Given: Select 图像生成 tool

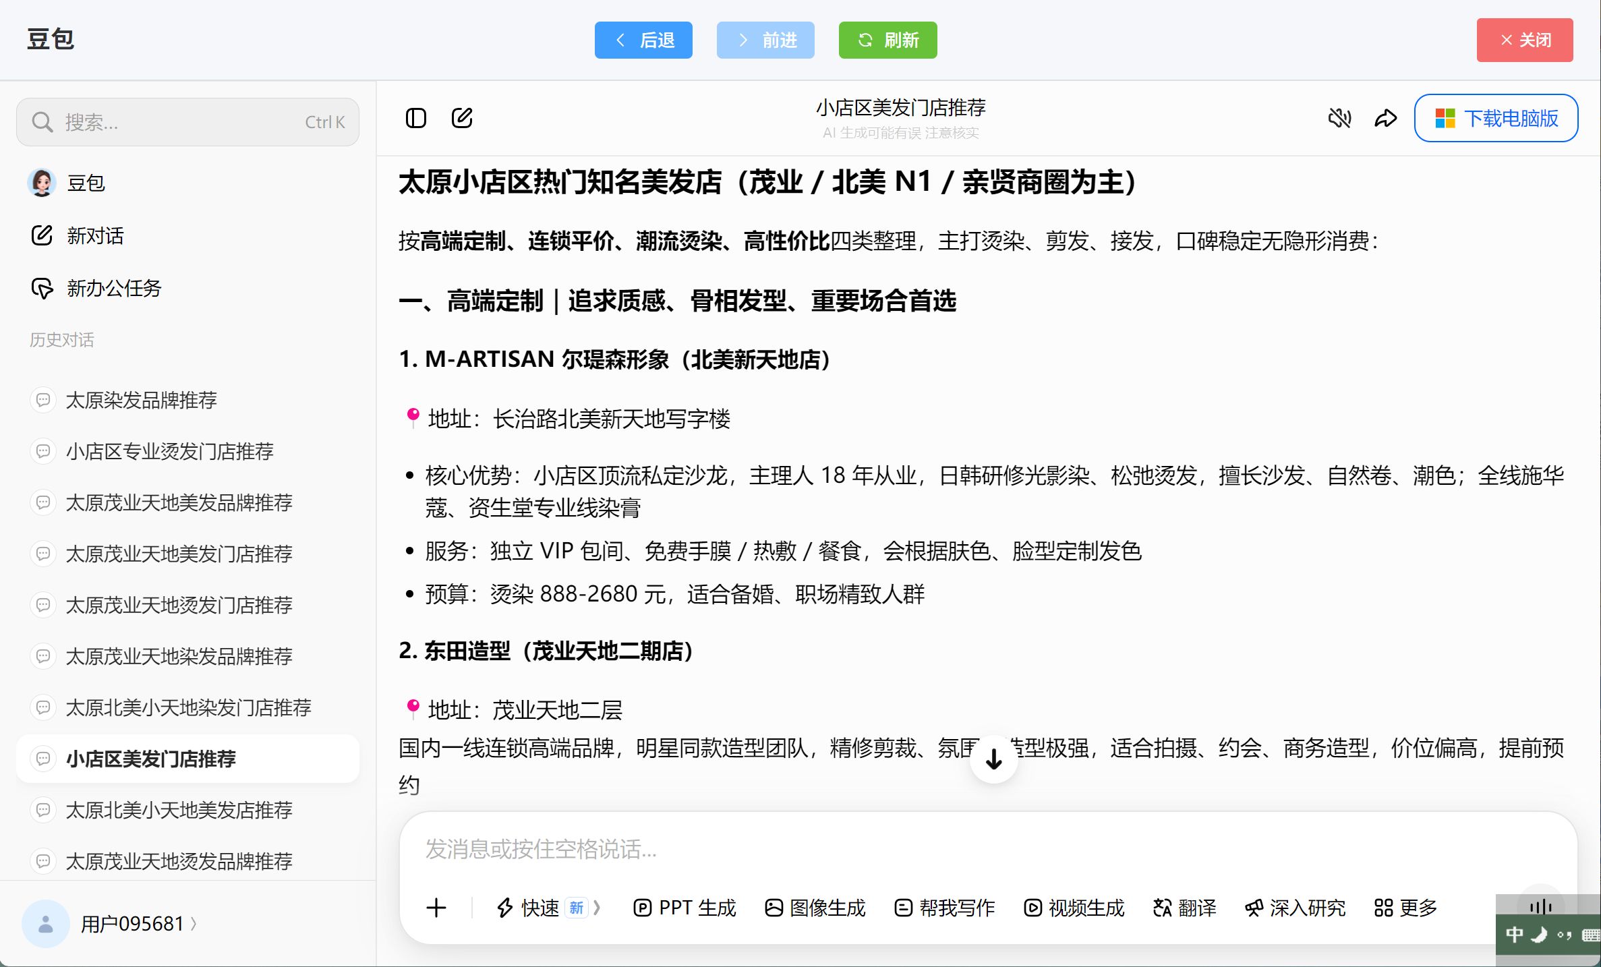Looking at the screenshot, I should pos(815,908).
